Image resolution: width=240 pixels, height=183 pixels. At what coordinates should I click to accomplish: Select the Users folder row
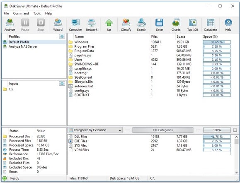(150, 60)
